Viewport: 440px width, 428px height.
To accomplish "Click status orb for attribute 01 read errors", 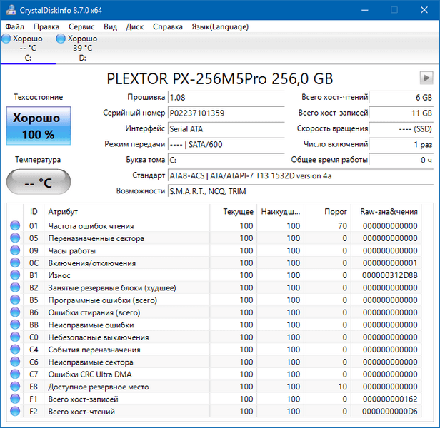I will click(x=16, y=226).
